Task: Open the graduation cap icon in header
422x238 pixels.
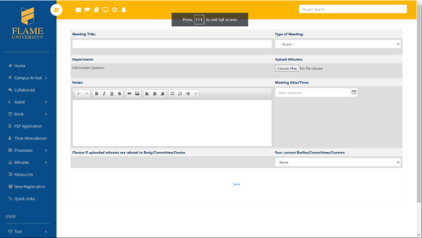Action: 87,10
